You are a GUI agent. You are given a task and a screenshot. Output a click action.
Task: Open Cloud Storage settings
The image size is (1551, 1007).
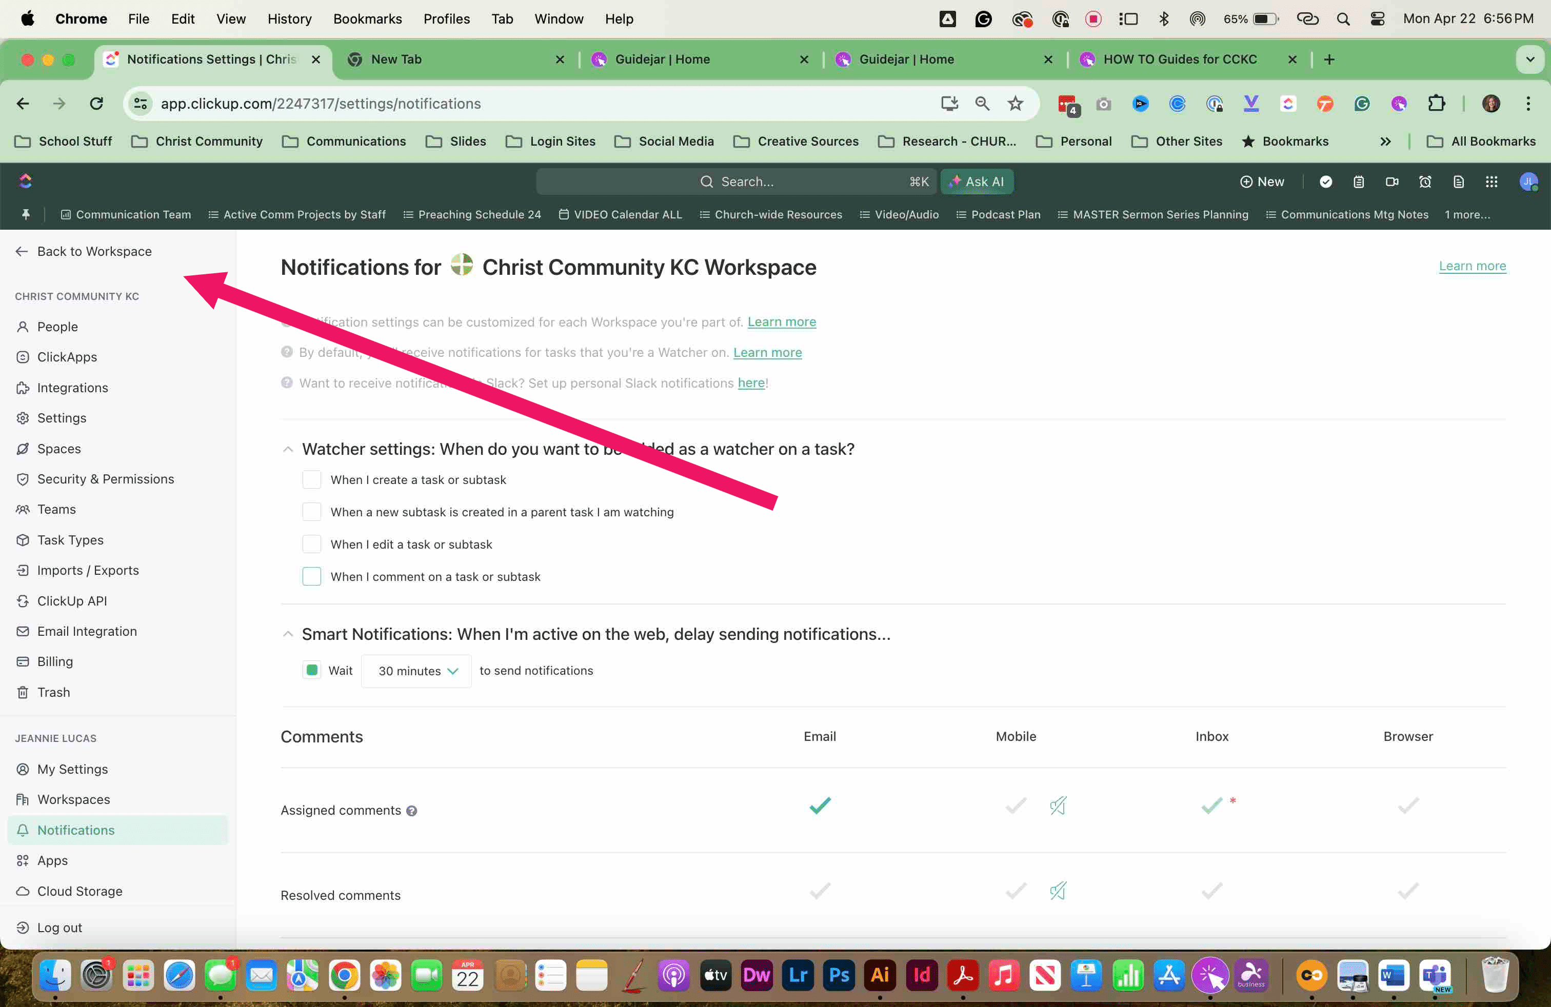pos(79,891)
